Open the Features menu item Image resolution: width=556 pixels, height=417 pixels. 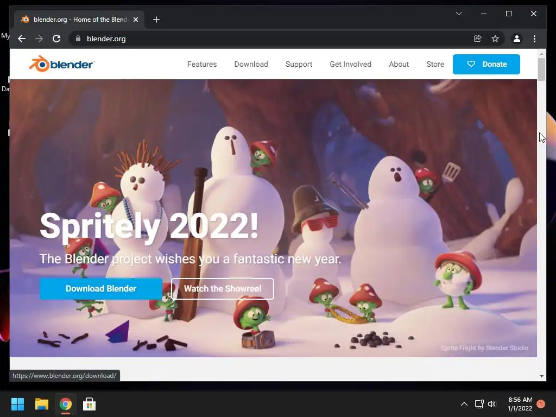click(202, 64)
